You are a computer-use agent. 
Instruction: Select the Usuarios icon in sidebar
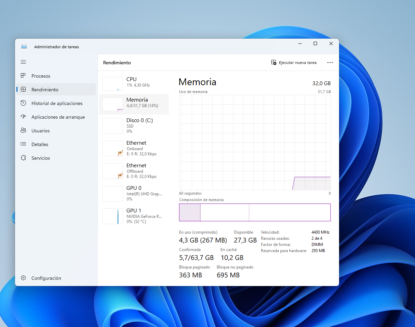(23, 131)
